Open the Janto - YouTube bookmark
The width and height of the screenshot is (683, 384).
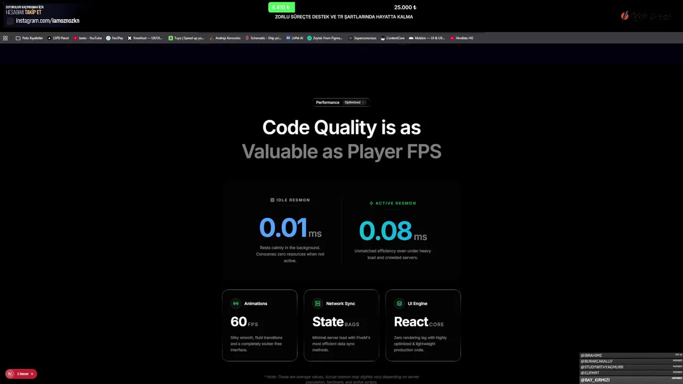point(88,38)
